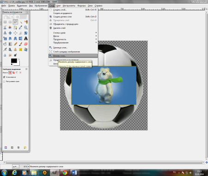This screenshot has height=176, width=208.
Task: Select the Airbrush tool
Action: click(5, 50)
